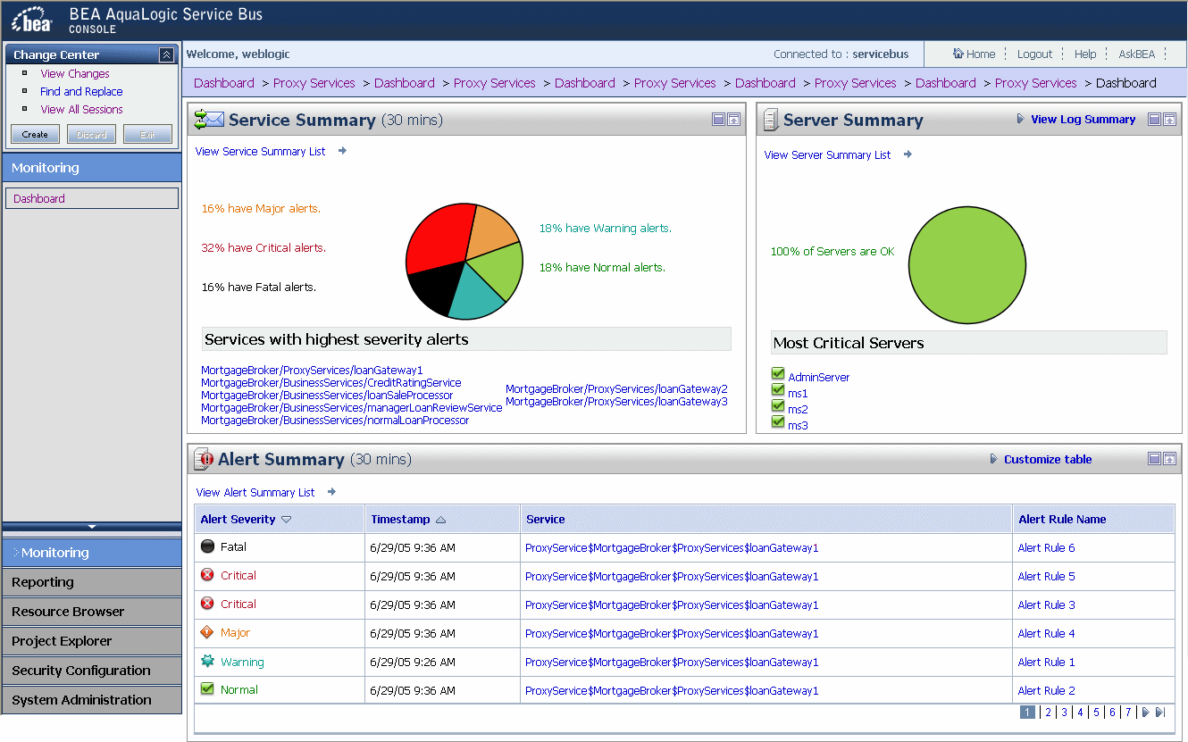Open View Service Summary List

[x=261, y=152]
